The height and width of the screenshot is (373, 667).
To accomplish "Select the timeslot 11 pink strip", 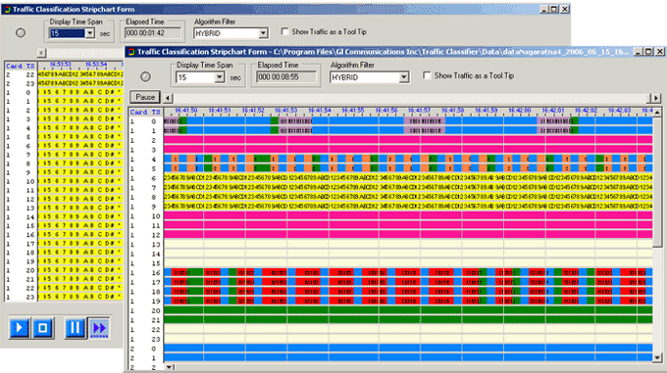I will (x=408, y=225).
